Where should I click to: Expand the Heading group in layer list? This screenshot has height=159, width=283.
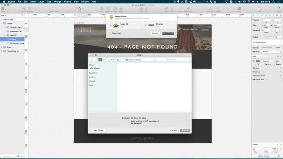click(x=5, y=36)
